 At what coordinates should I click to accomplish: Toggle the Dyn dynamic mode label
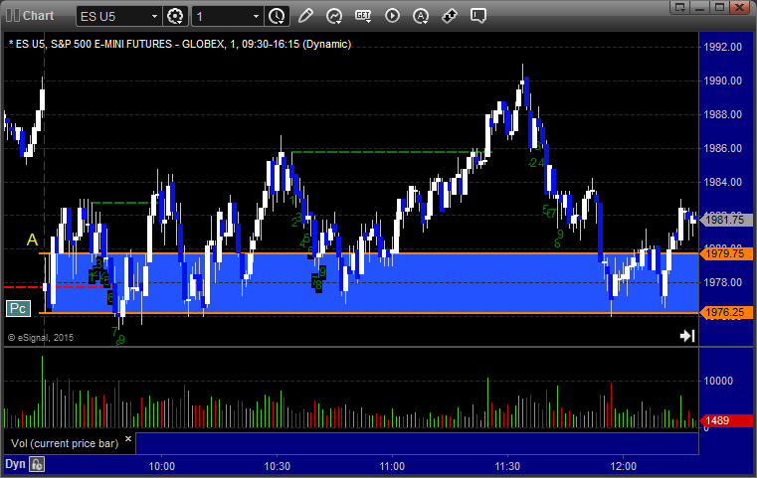pos(15,464)
